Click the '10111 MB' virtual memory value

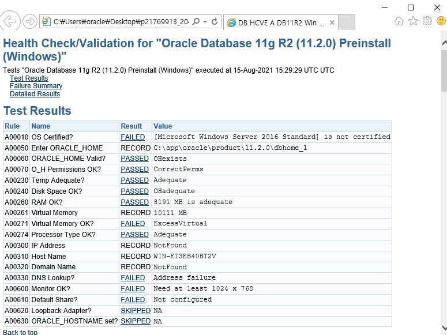[170, 213]
